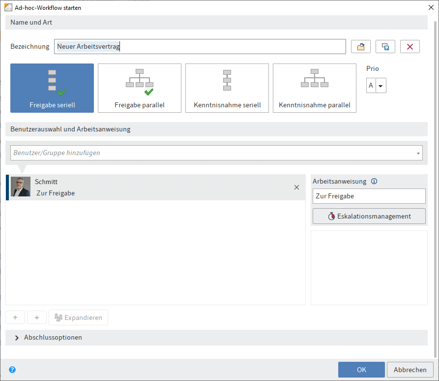Click the red X delete icon
Viewport: 439px width, 381px height.
click(410, 46)
